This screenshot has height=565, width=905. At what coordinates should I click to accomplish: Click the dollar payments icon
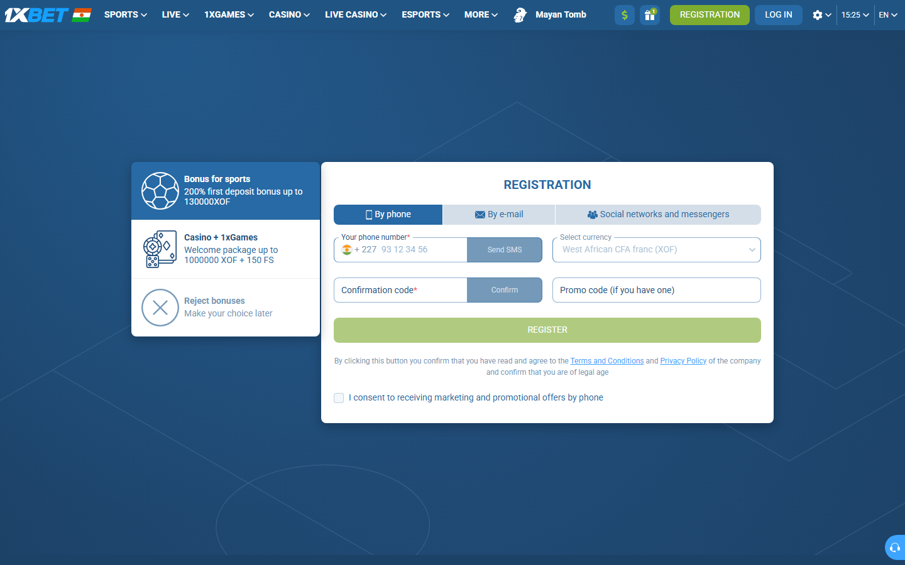coord(625,14)
